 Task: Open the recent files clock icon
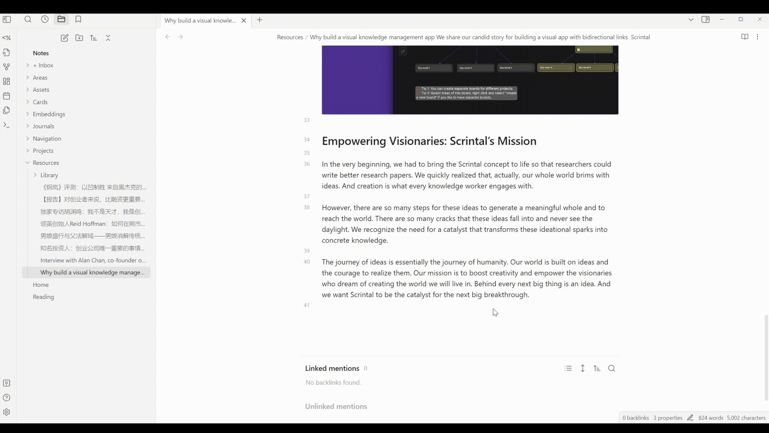[45, 20]
